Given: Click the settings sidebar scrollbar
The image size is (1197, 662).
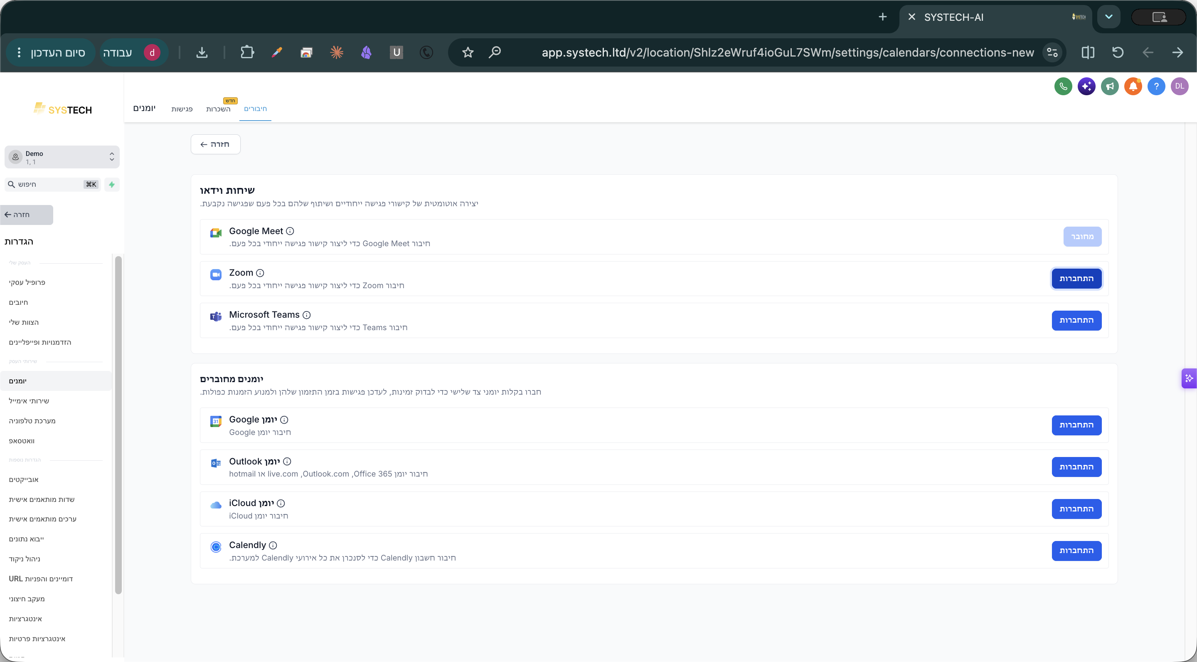Looking at the screenshot, I should 118,425.
